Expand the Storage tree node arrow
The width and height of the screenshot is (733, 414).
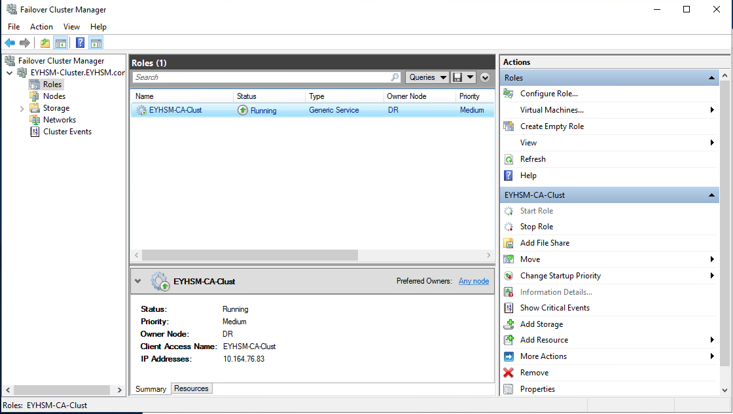22,109
